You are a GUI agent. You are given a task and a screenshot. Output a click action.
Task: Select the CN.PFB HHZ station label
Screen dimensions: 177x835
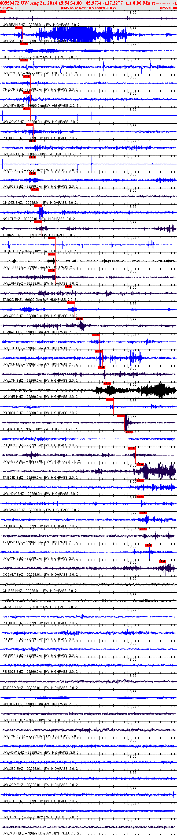(40, 591)
